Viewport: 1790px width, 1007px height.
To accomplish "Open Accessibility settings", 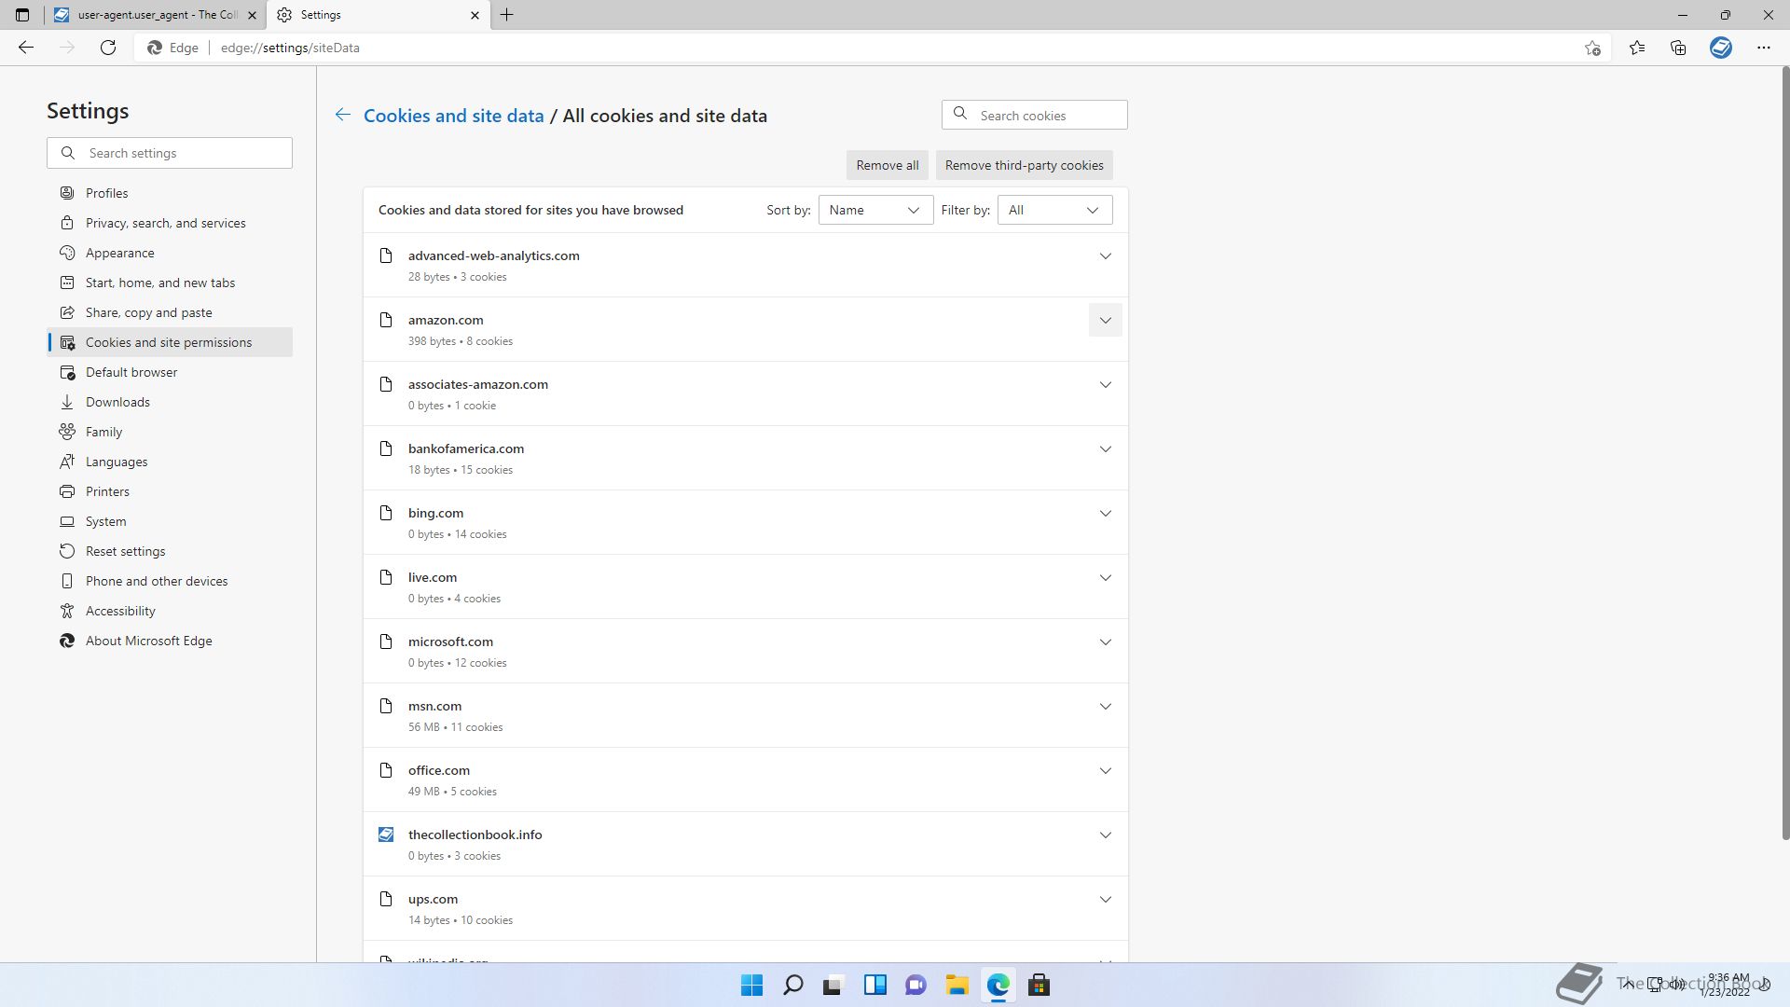I will pos(170,611).
